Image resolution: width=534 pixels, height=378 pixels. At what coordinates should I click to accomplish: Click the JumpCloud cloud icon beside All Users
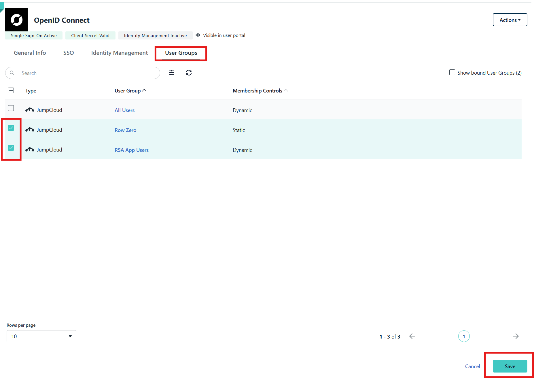pyautogui.click(x=30, y=109)
